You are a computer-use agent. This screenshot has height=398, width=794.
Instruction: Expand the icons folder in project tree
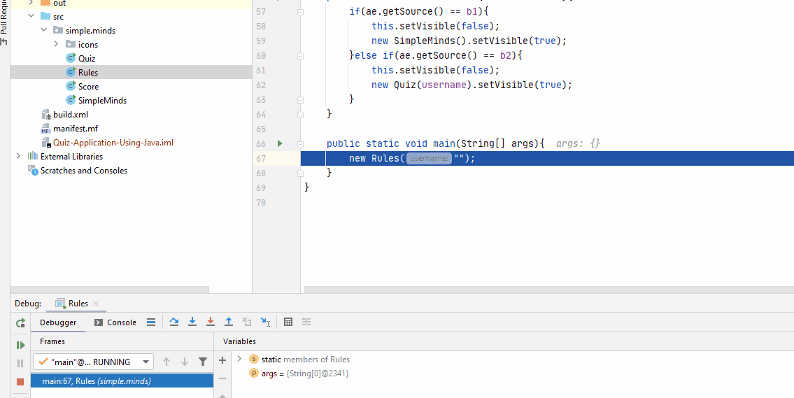(x=57, y=44)
